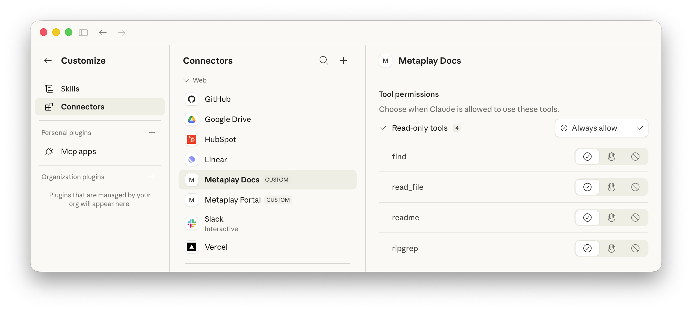Screen dimensions: 692x312
Task: Switch to the Skills section
Action: 70,88
